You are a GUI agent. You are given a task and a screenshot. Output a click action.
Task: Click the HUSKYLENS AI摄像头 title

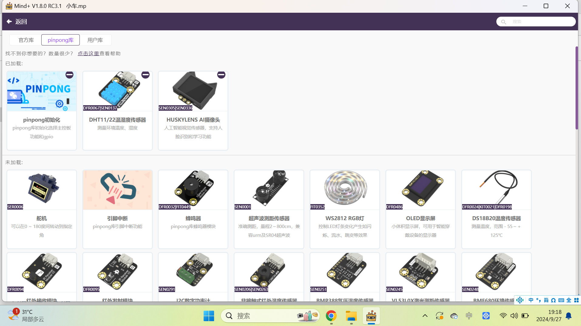click(x=193, y=120)
